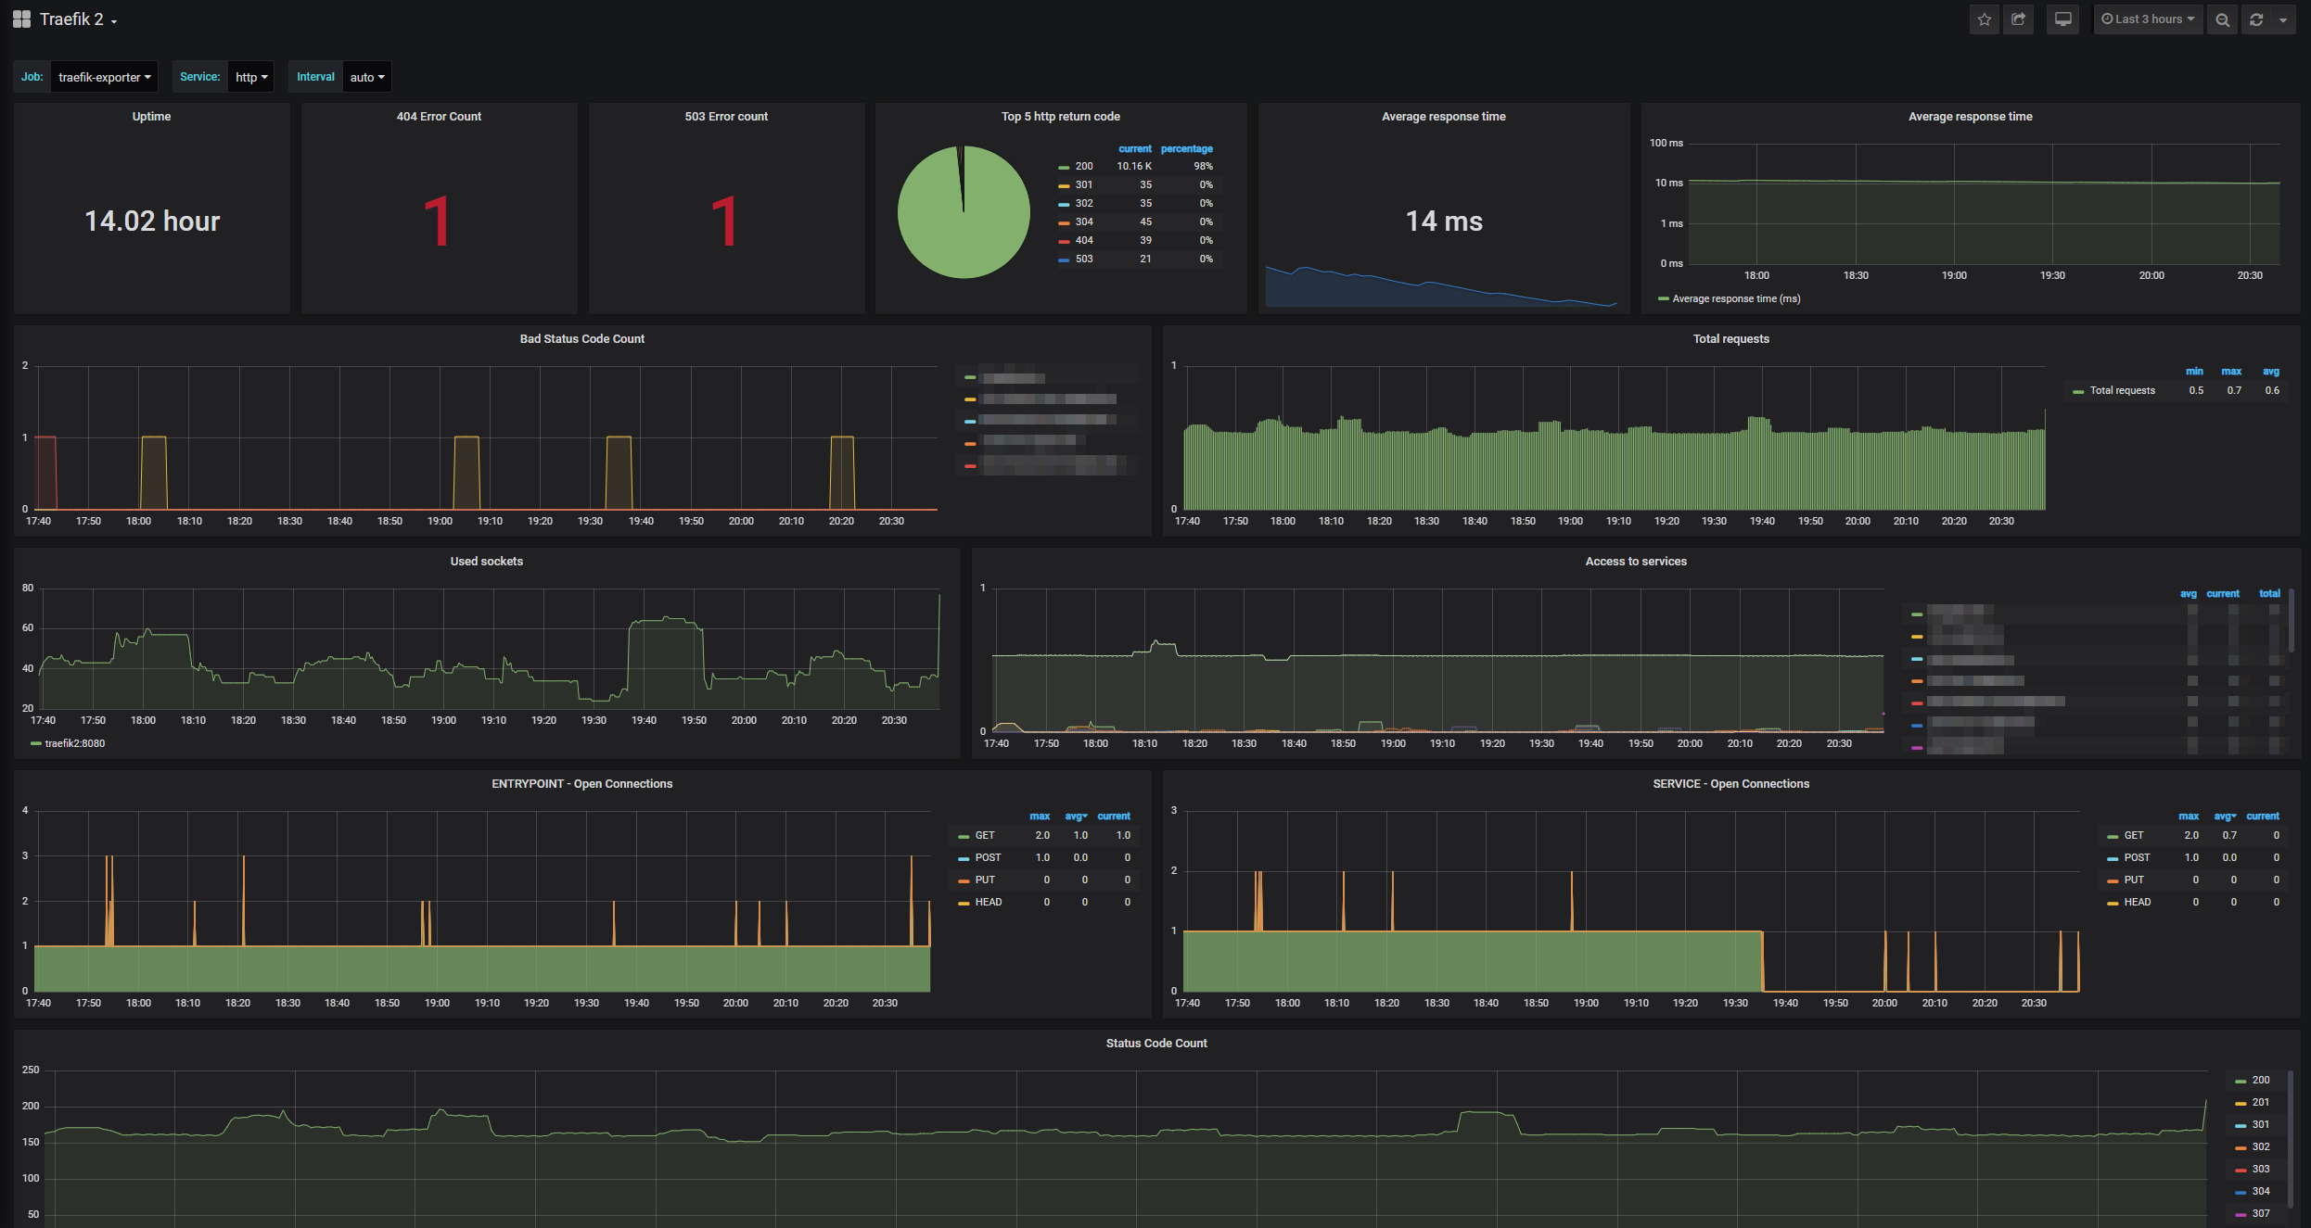Image resolution: width=2311 pixels, height=1228 pixels.
Task: Open the dashboards grid icon beside Traefik 2
Action: pyautogui.click(x=21, y=19)
